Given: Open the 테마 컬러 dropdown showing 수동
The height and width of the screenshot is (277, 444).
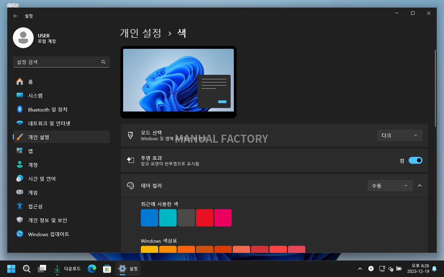Looking at the screenshot, I should click(x=390, y=186).
